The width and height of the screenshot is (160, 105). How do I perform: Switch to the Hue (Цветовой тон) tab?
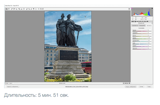click(135, 25)
